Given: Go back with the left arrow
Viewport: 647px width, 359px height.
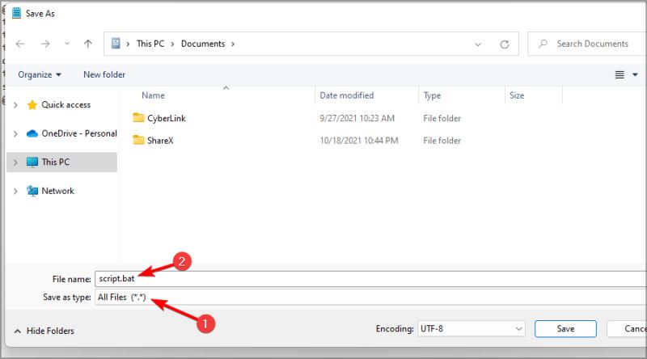Looking at the screenshot, I should pyautogui.click(x=19, y=44).
